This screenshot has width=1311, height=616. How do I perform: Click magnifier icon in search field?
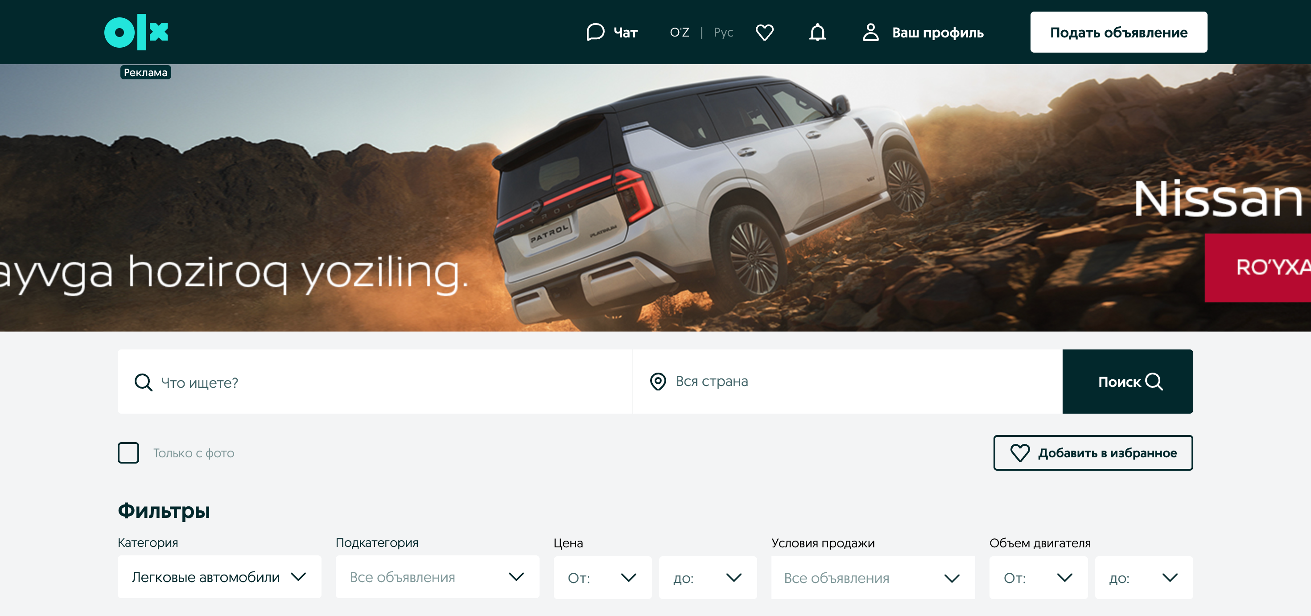pos(143,382)
